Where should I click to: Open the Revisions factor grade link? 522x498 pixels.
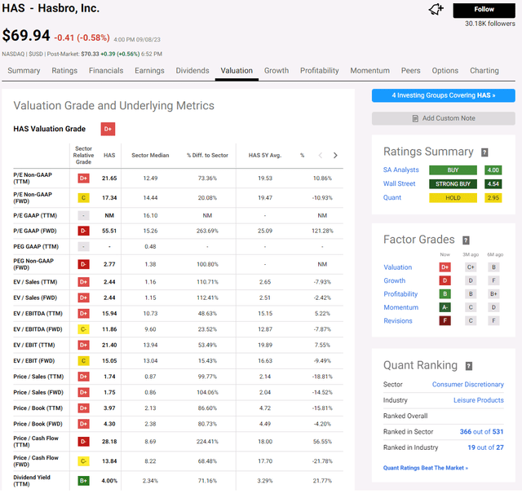(x=398, y=320)
